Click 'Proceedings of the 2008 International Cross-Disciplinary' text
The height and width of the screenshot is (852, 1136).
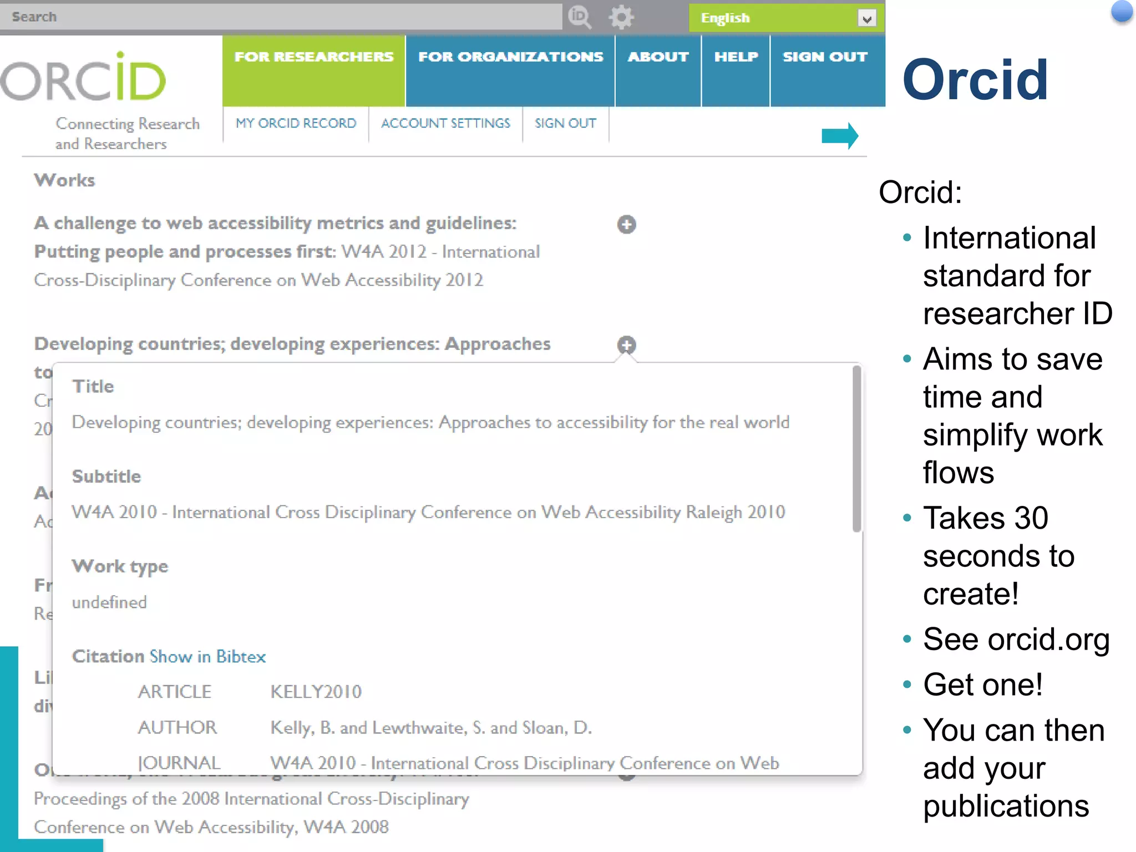(251, 799)
